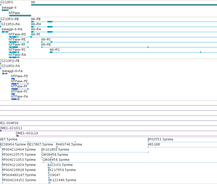Screen dimensions: 217x184
Task: Select transcript label lilli-RB
Action: click(36, 19)
